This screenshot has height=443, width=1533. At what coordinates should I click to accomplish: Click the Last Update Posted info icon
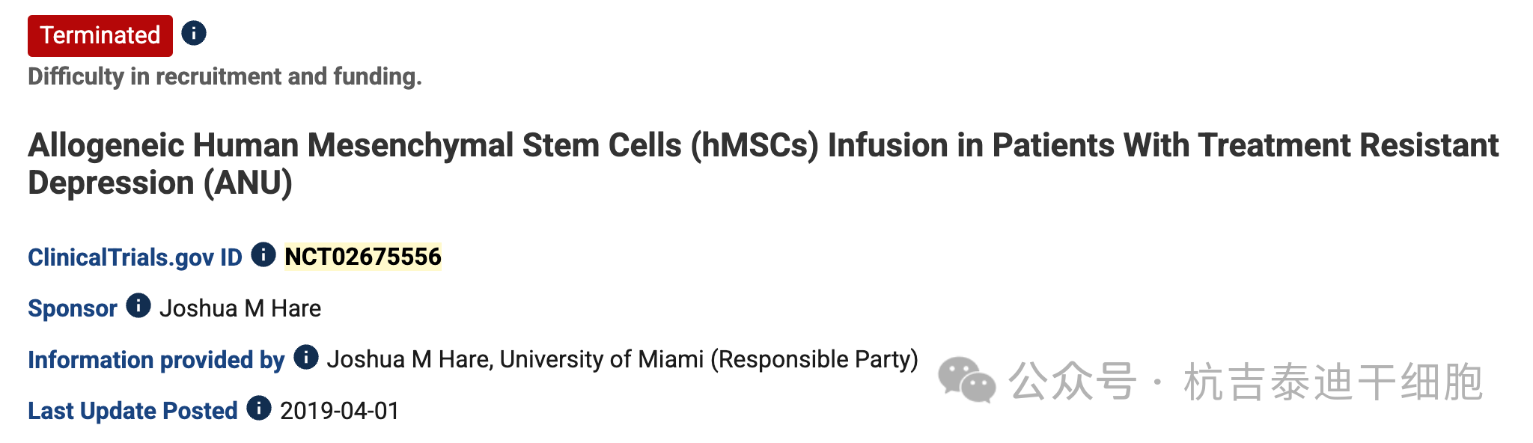(259, 409)
